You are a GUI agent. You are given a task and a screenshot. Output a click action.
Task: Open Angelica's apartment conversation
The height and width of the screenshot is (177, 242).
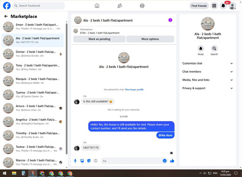(x=32, y=122)
